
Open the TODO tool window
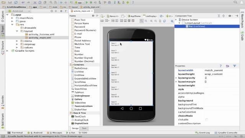(x=83, y=133)
